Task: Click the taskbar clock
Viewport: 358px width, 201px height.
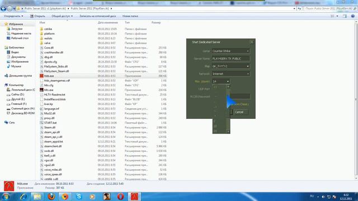Action: pos(346,197)
